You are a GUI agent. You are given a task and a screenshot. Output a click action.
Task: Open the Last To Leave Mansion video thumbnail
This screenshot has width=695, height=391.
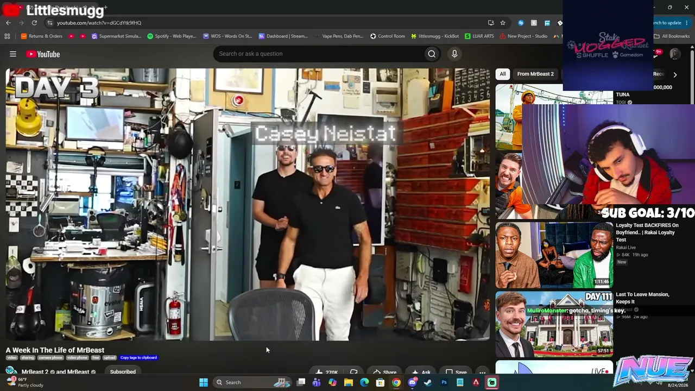tap(554, 324)
